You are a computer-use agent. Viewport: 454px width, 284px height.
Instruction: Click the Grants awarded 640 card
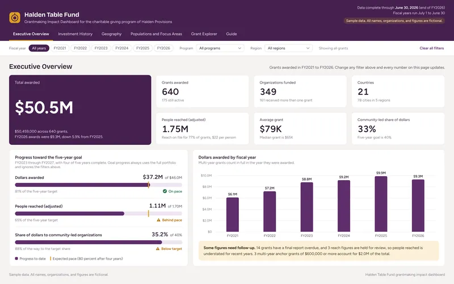(203, 91)
